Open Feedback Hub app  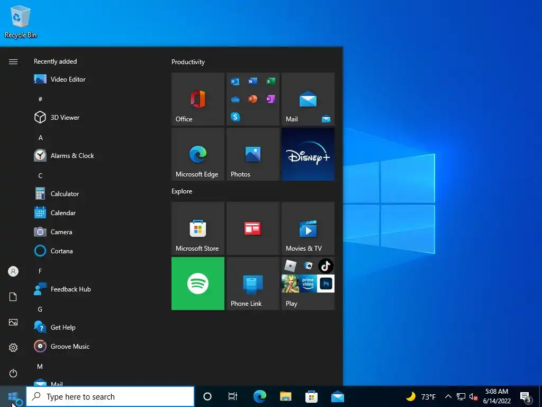[62, 289]
